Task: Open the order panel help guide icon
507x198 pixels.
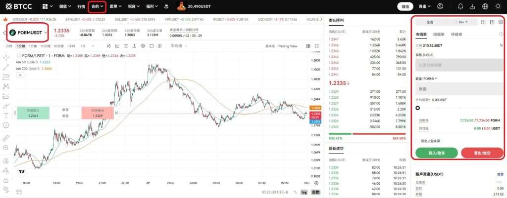Action: pyautogui.click(x=492, y=22)
